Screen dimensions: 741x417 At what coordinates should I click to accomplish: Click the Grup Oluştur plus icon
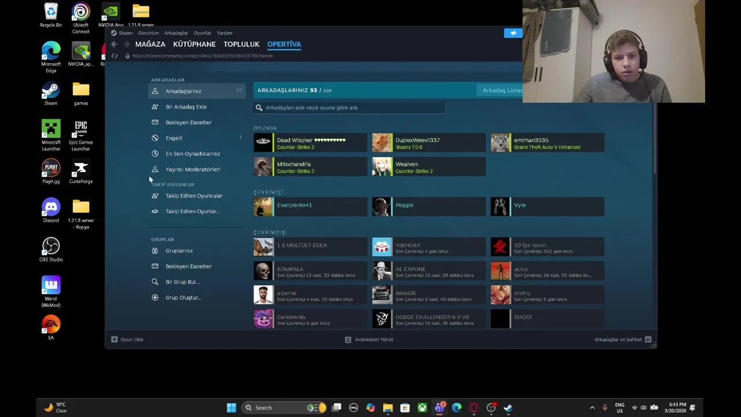pos(155,298)
